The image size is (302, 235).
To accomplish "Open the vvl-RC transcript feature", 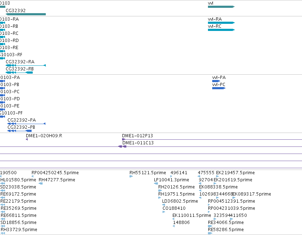I will [221, 30].
